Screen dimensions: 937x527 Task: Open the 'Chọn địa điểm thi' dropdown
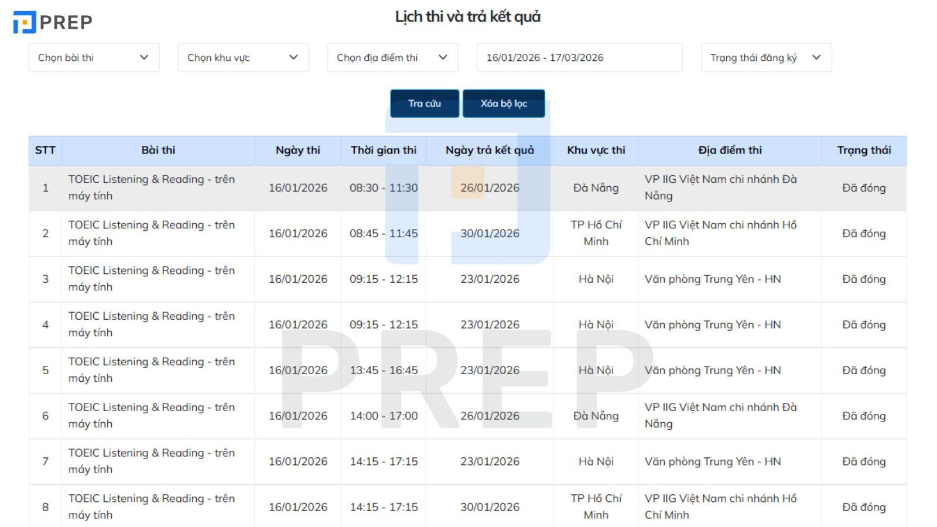[x=392, y=57]
